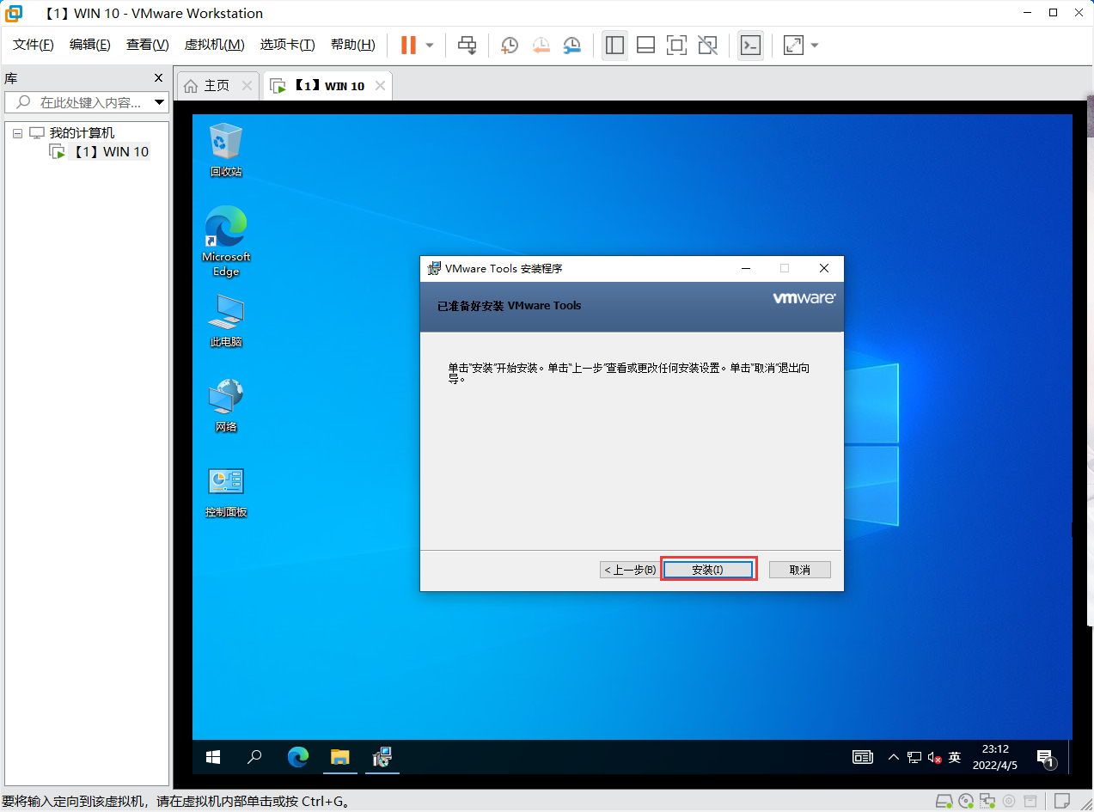
Task: Click the guest taskbar search icon
Action: 254,757
